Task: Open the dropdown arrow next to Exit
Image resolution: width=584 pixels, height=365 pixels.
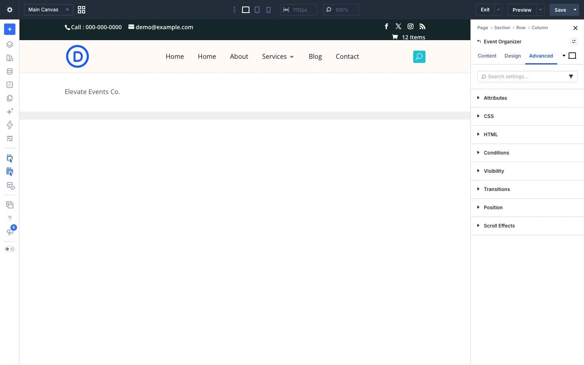Action: (x=499, y=10)
